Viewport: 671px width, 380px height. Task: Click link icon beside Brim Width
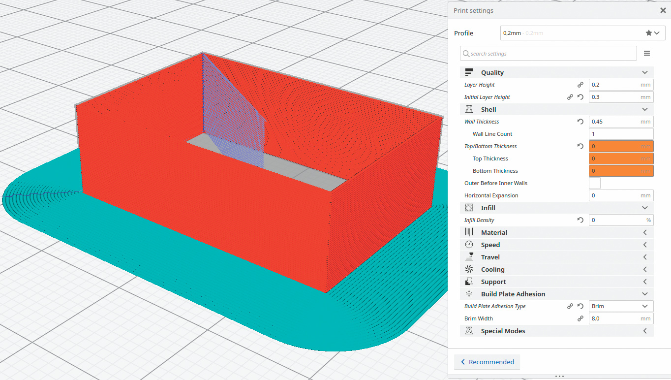point(580,318)
